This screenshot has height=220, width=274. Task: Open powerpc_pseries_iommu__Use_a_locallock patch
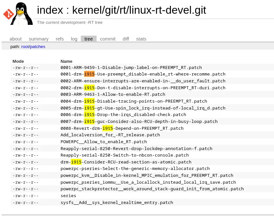pyautogui.click(x=148, y=182)
